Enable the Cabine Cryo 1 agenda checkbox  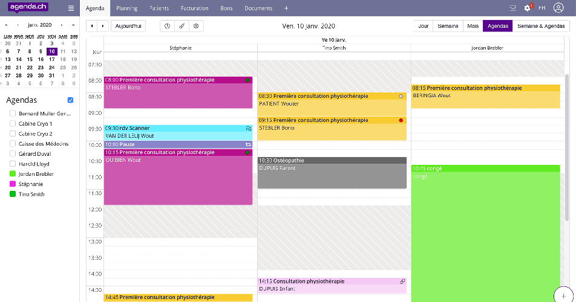pos(13,124)
